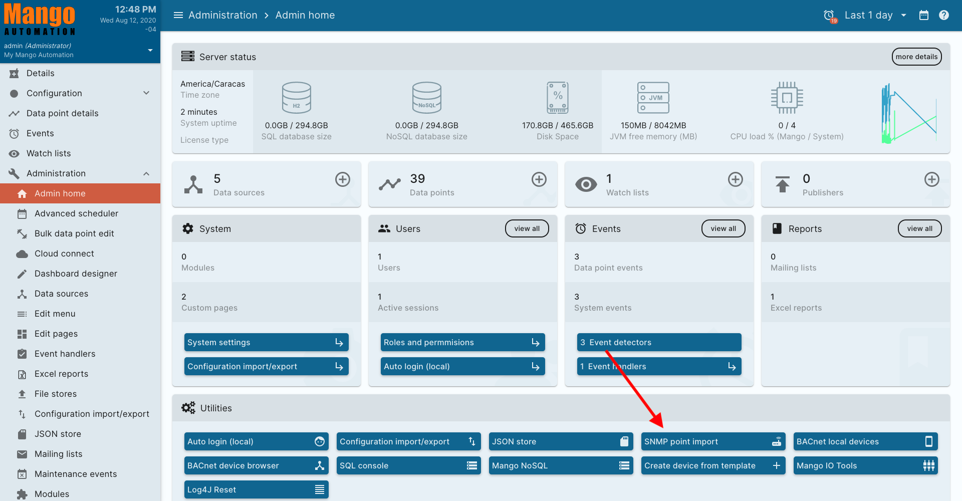Open Data sources in the sidebar
This screenshot has width=962, height=501.
tap(80, 294)
